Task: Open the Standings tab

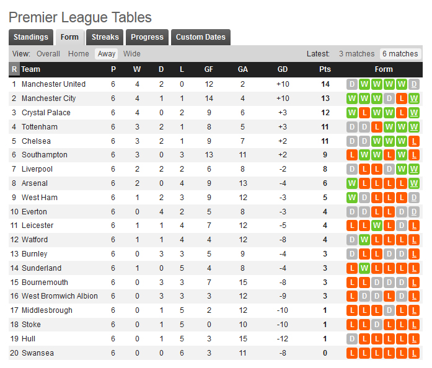Action: point(30,37)
